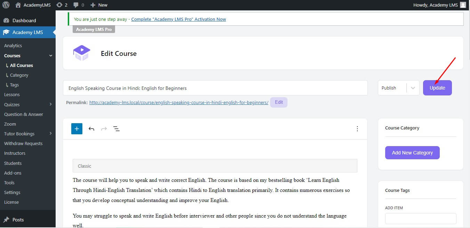The height and width of the screenshot is (228, 470).
Task: Open the document outline list view
Action: click(116, 129)
